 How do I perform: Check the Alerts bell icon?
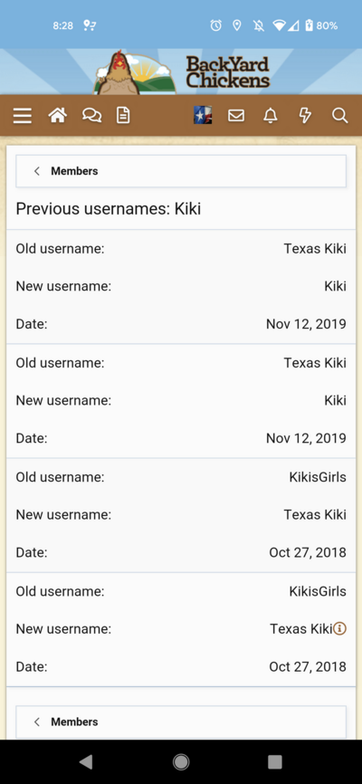tap(271, 116)
